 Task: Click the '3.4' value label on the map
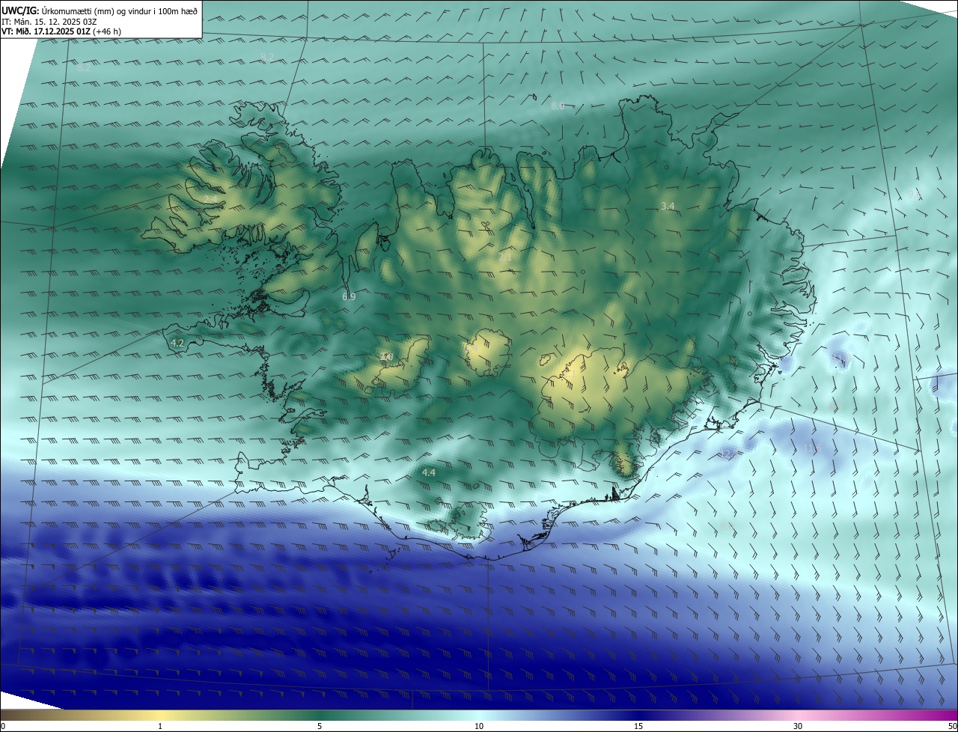[668, 206]
